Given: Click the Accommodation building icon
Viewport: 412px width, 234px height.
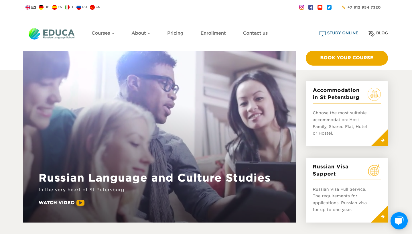Looking at the screenshot, I should (x=374, y=94).
